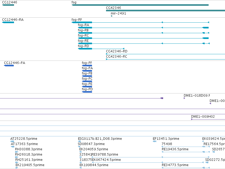
Task: Select the ESG0117b.B21_D08.3prime EST label
Action: (100, 139)
